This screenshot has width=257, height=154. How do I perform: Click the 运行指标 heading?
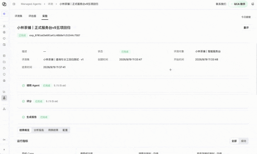point(22,141)
